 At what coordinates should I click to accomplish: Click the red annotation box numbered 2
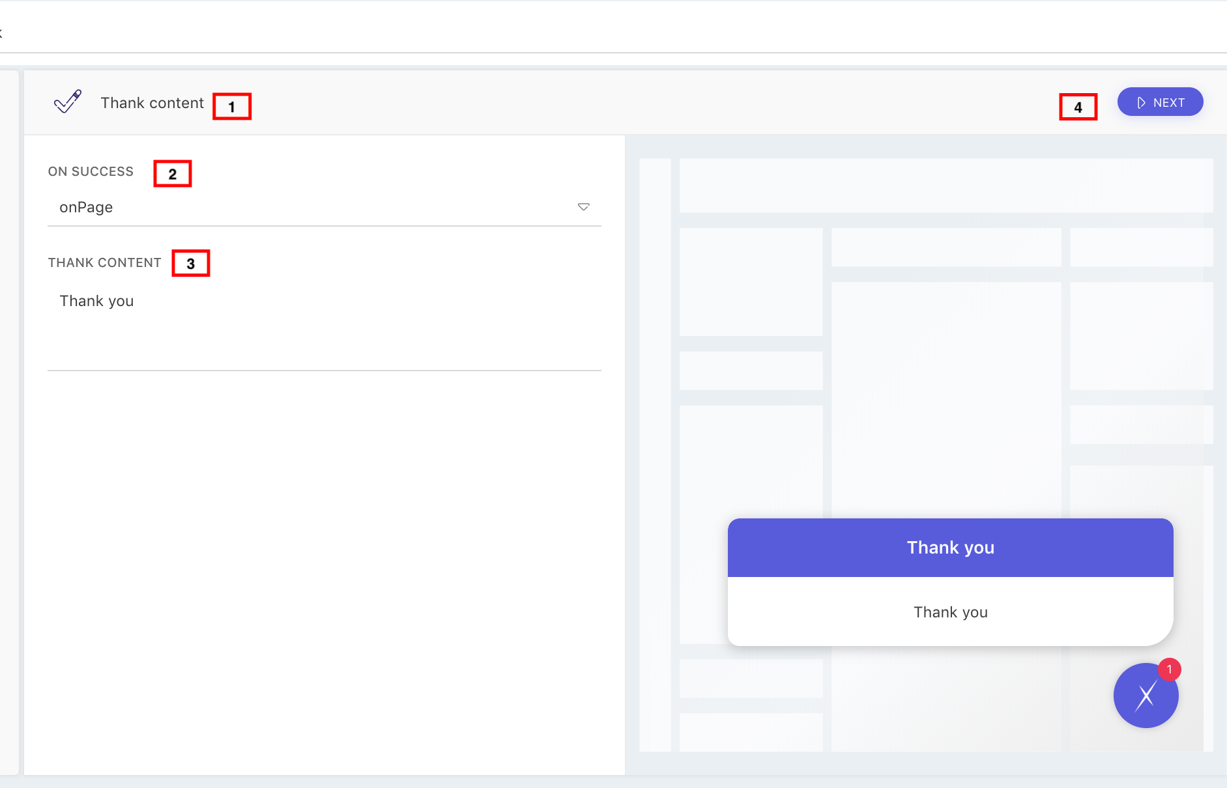[173, 174]
